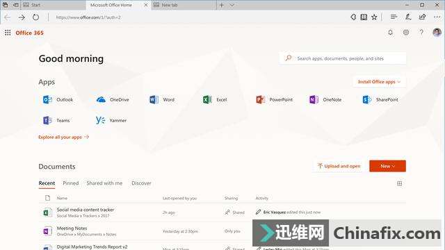Viewport: 445px width, 250px height.
Task: Open notifications bell
Action: [391, 33]
